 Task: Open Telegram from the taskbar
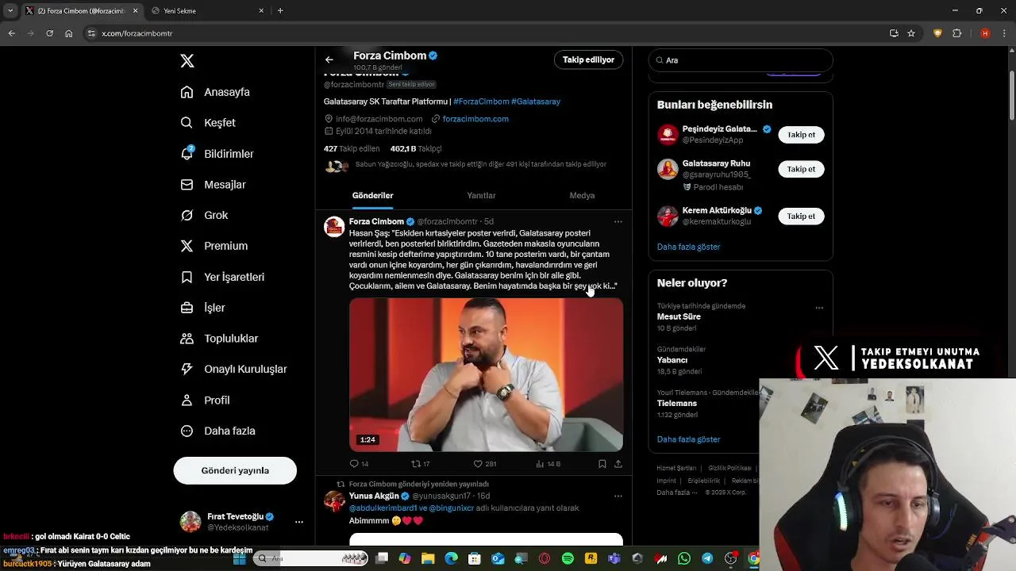[x=707, y=559]
